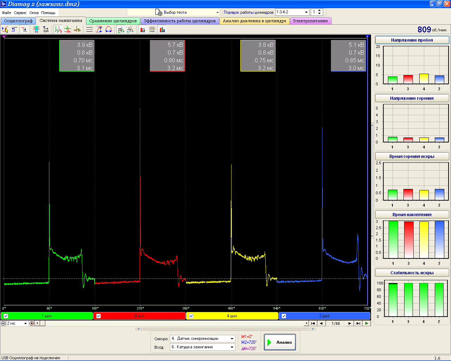The width and height of the screenshot is (451, 361).
Task: Click the purple marker 1 at chart top-left
Action: click(x=4, y=37)
